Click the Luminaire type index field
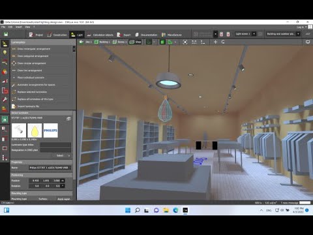 55,145
